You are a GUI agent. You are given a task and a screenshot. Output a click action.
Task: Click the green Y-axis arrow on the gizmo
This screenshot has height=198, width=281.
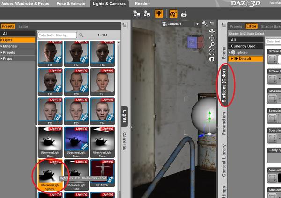click(x=209, y=113)
